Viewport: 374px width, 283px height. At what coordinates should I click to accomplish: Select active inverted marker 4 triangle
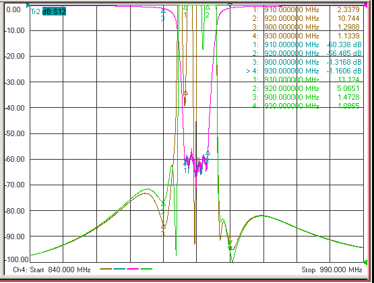(230, 5)
